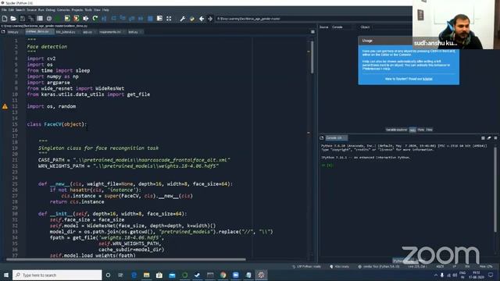The width and height of the screenshot is (500, 281).
Task: Open the Search menu
Action: click(20, 10)
